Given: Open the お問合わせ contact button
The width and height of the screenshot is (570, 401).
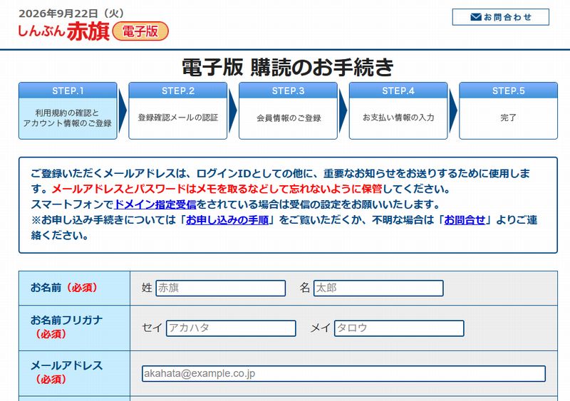Looking at the screenshot, I should 501,17.
